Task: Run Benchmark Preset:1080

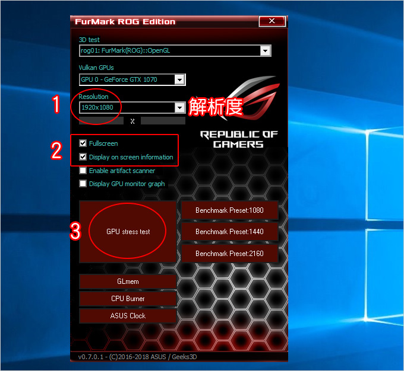Action: 229,210
